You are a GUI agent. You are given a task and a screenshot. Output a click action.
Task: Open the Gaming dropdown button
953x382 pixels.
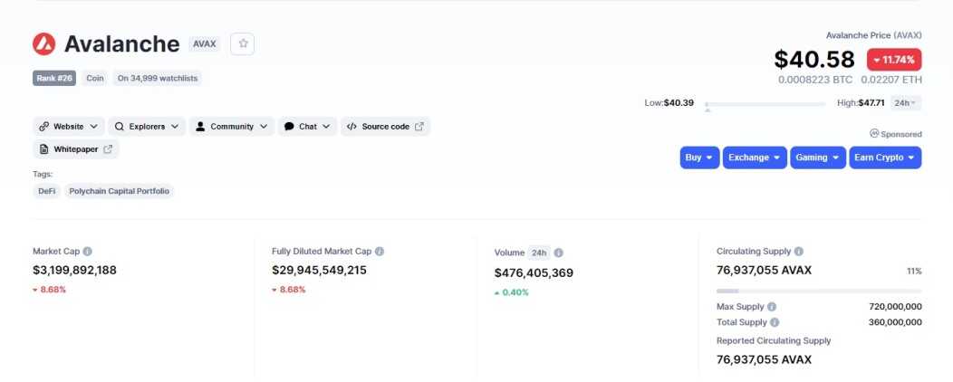coord(818,158)
